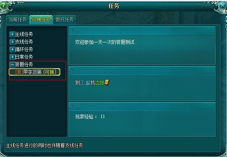Select the 主线任务 label in the tree
Image resolution: width=227 pixels, height=157 pixels.
tap(24, 34)
